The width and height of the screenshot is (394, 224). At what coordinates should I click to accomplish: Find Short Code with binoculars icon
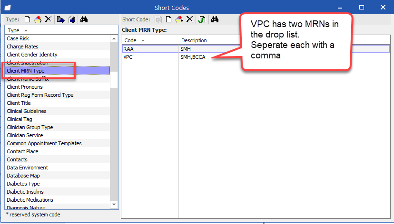(x=215, y=19)
